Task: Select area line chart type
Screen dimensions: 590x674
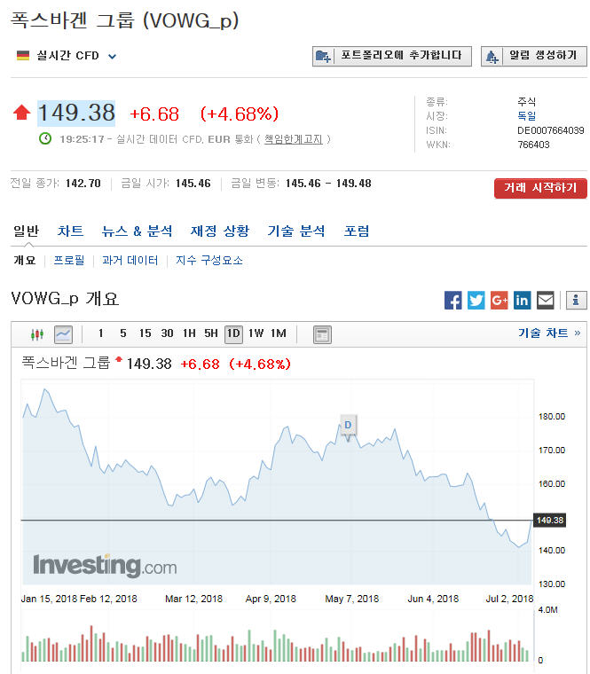Action: [63, 334]
